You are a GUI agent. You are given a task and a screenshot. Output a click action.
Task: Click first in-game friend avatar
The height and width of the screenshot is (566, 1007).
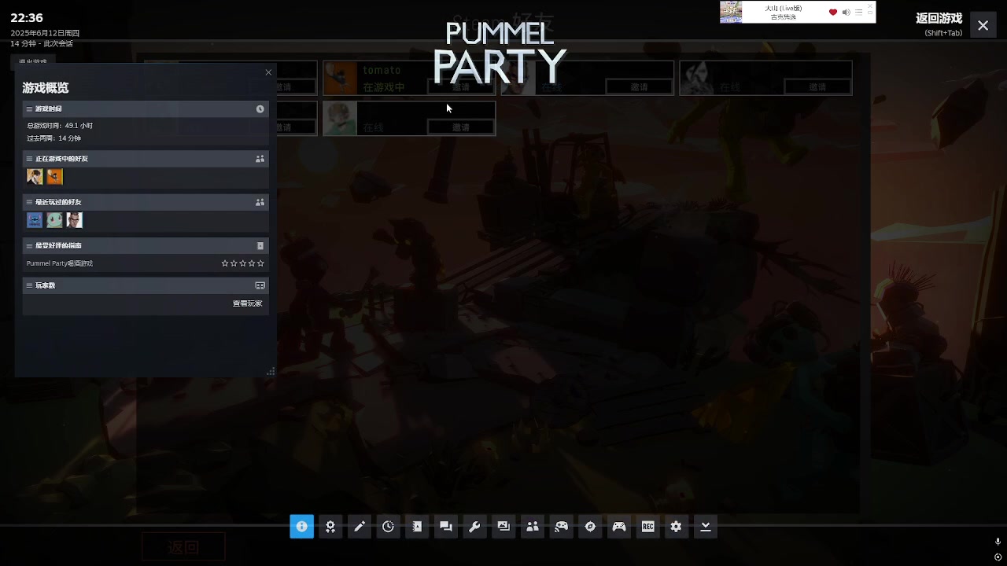point(35,176)
